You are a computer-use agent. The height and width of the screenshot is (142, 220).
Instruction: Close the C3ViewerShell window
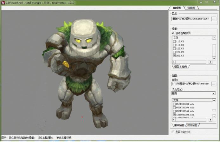[214, 2]
